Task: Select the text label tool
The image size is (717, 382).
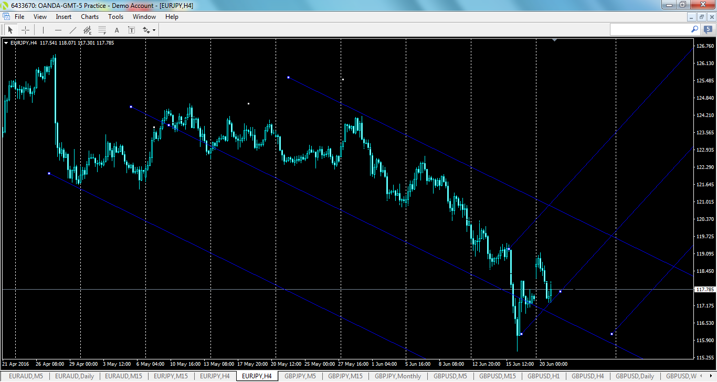Action: 131,29
